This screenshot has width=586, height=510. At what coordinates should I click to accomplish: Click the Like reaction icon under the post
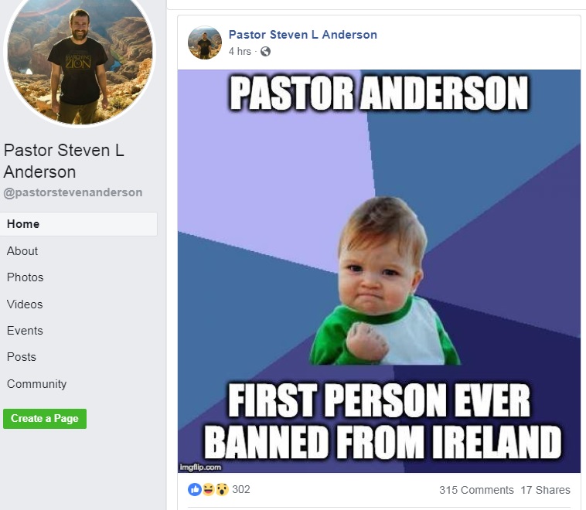click(x=195, y=489)
